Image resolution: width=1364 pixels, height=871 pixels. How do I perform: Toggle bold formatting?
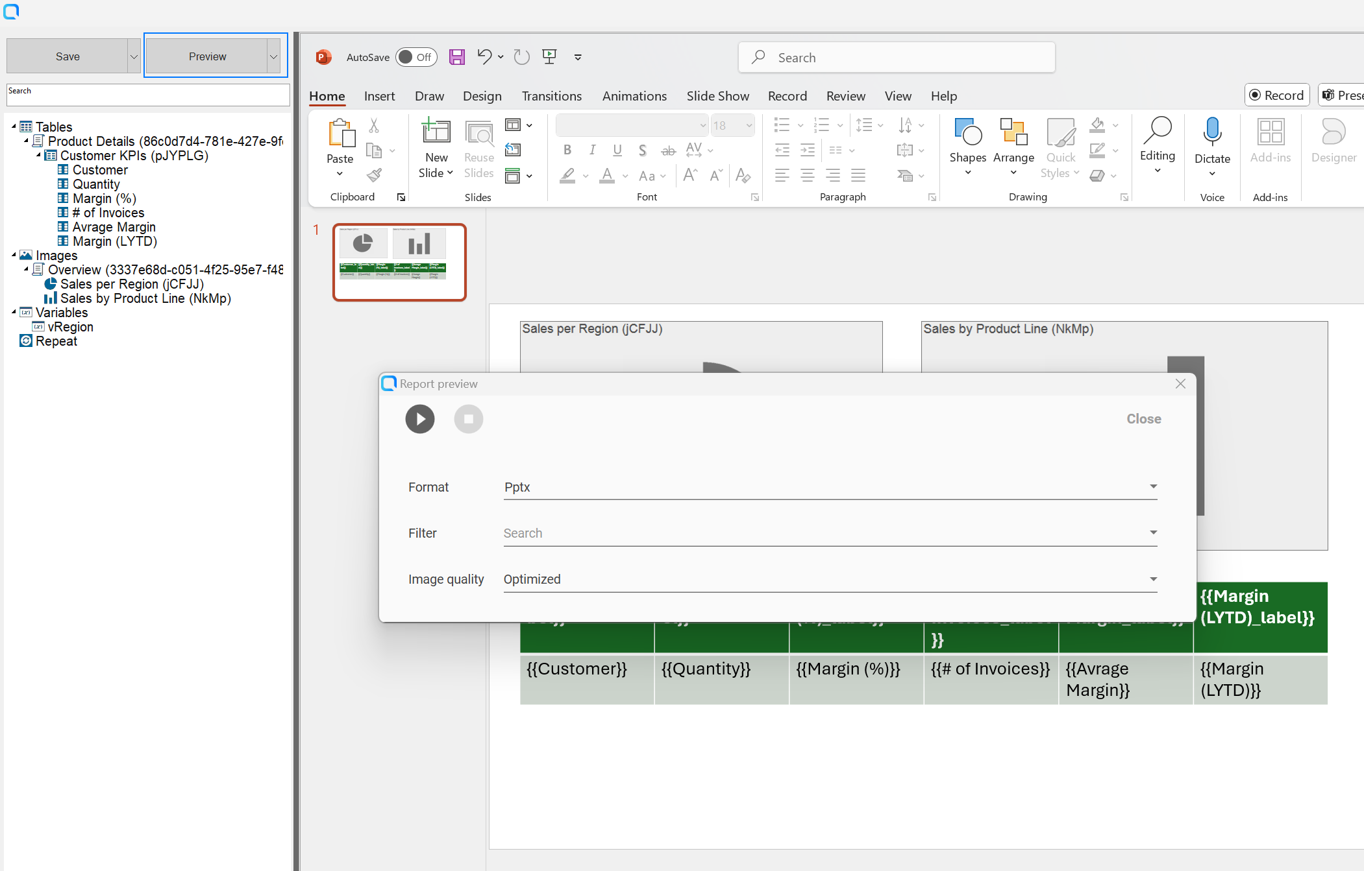click(x=567, y=150)
